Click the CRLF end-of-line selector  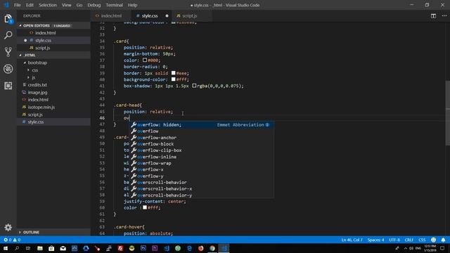tap(409, 240)
